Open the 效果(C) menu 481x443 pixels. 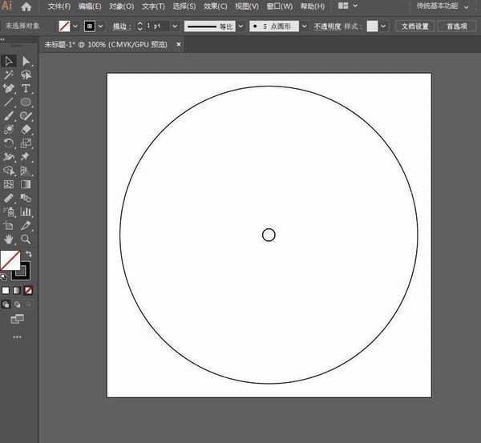point(215,6)
